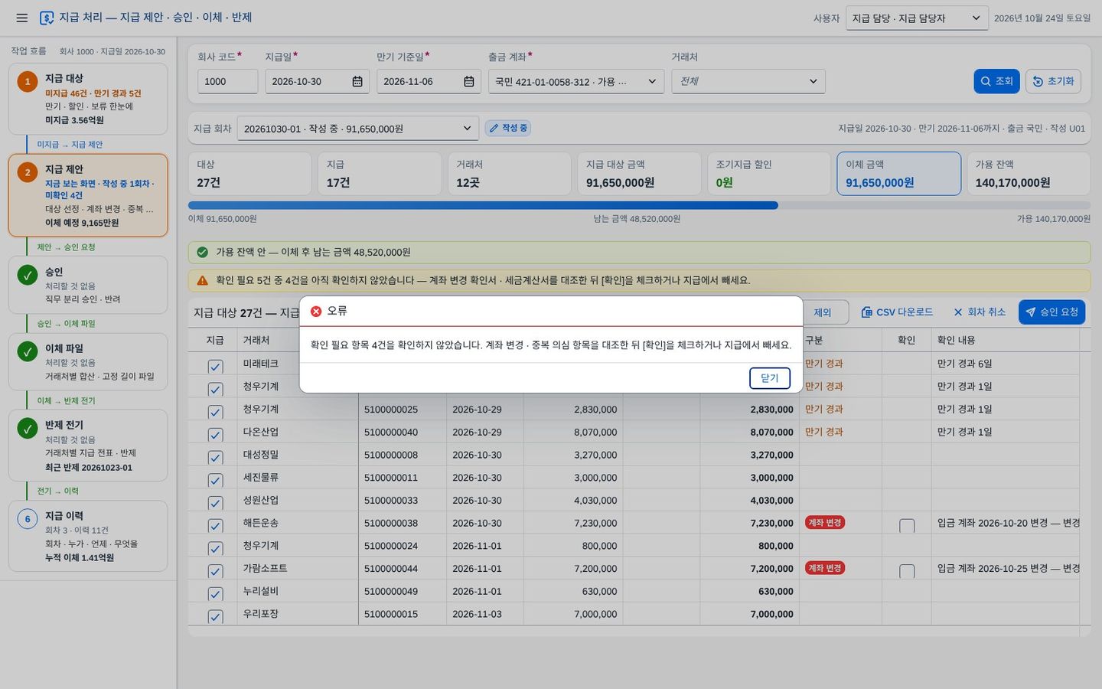Screen dimensions: 1102x689
Task: Click the pencil 작성 중 status badge
Action: tap(508, 128)
